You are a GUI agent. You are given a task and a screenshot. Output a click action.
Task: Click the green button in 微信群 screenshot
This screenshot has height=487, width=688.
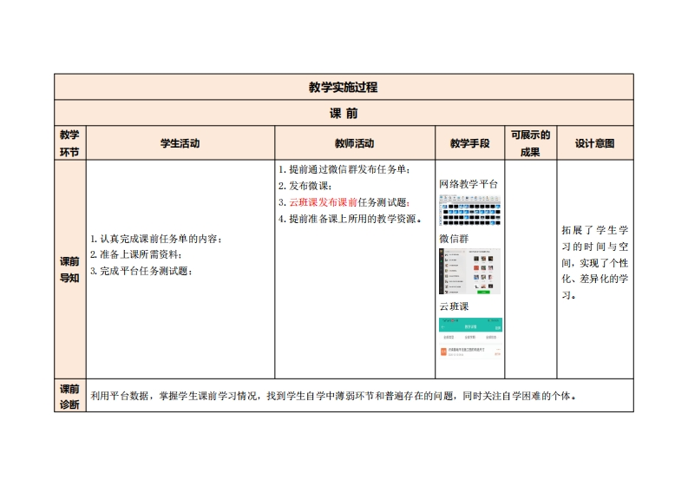484,292
